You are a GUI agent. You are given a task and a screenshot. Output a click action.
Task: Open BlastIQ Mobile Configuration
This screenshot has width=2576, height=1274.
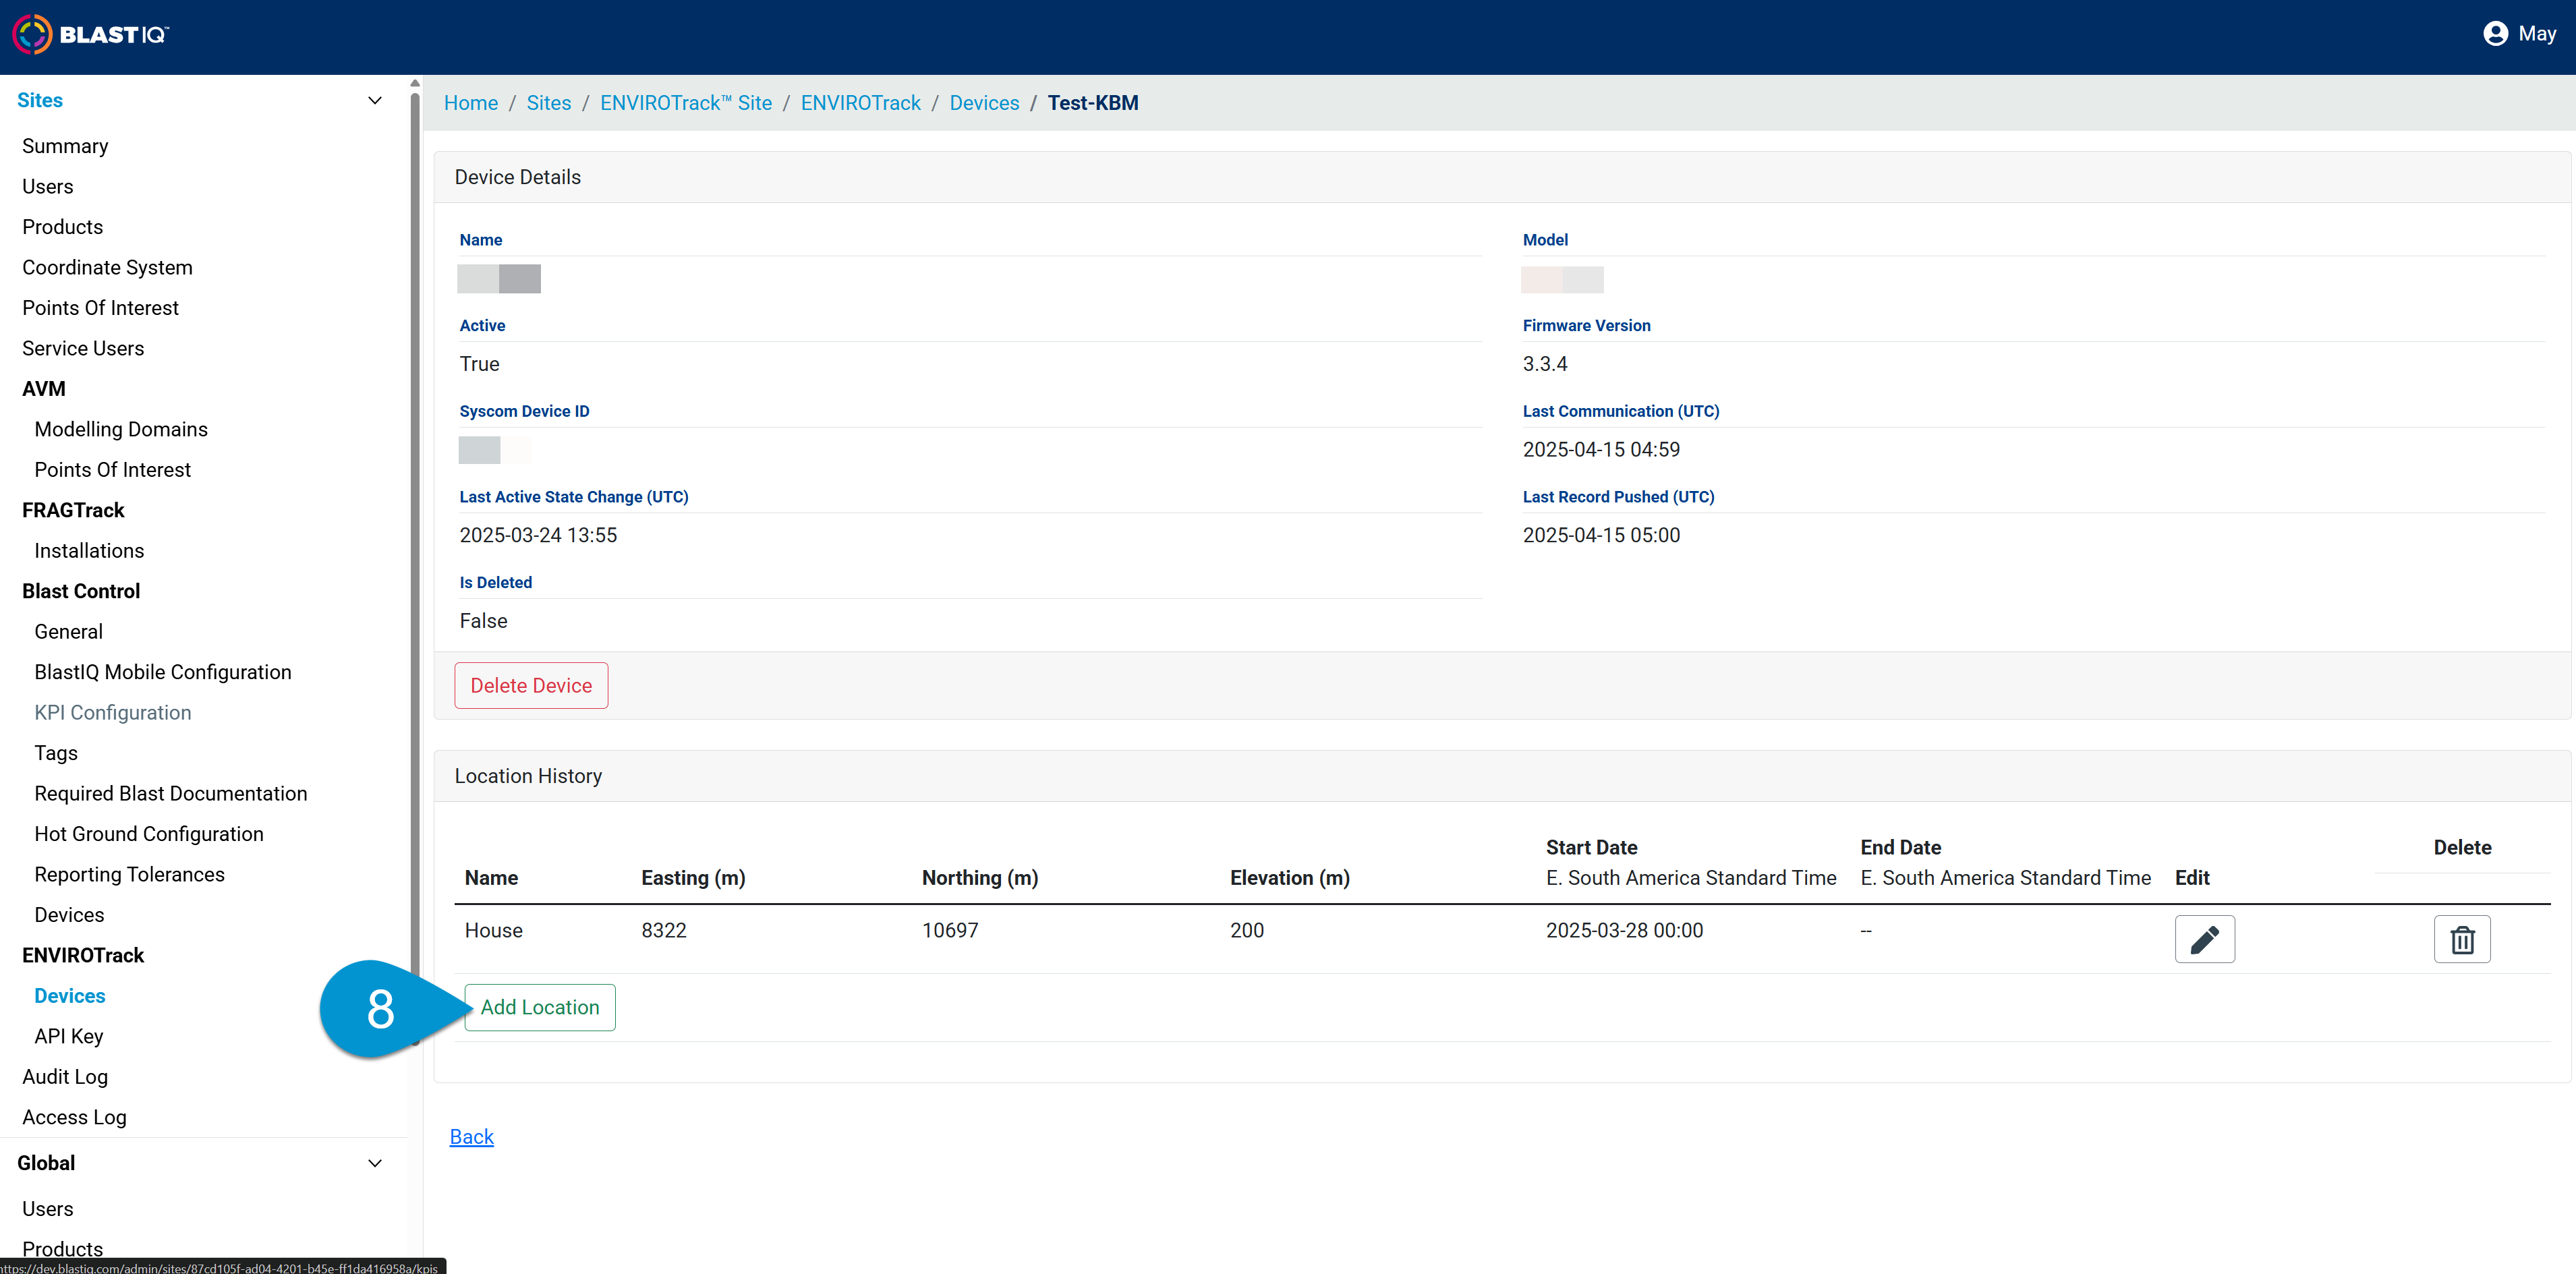(x=163, y=672)
